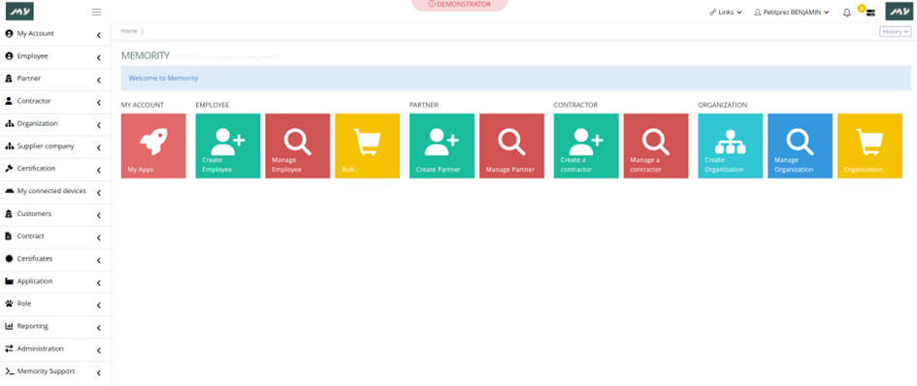This screenshot has height=386, width=917.
Task: Open Memority Support in sidebar
Action: tap(55, 371)
